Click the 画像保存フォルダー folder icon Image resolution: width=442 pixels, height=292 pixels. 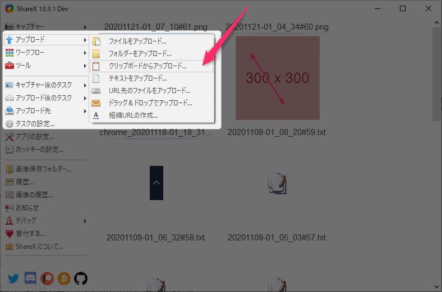point(10,169)
